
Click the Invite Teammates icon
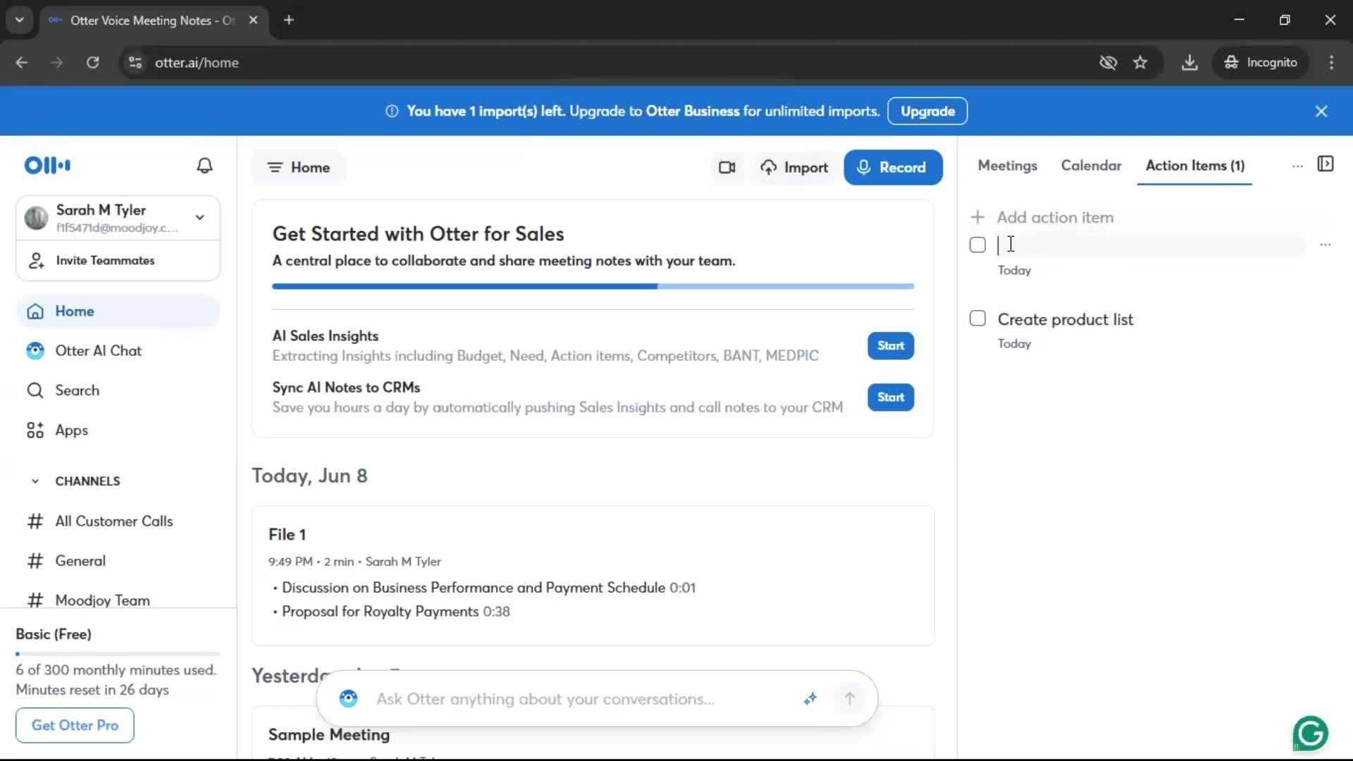36,261
